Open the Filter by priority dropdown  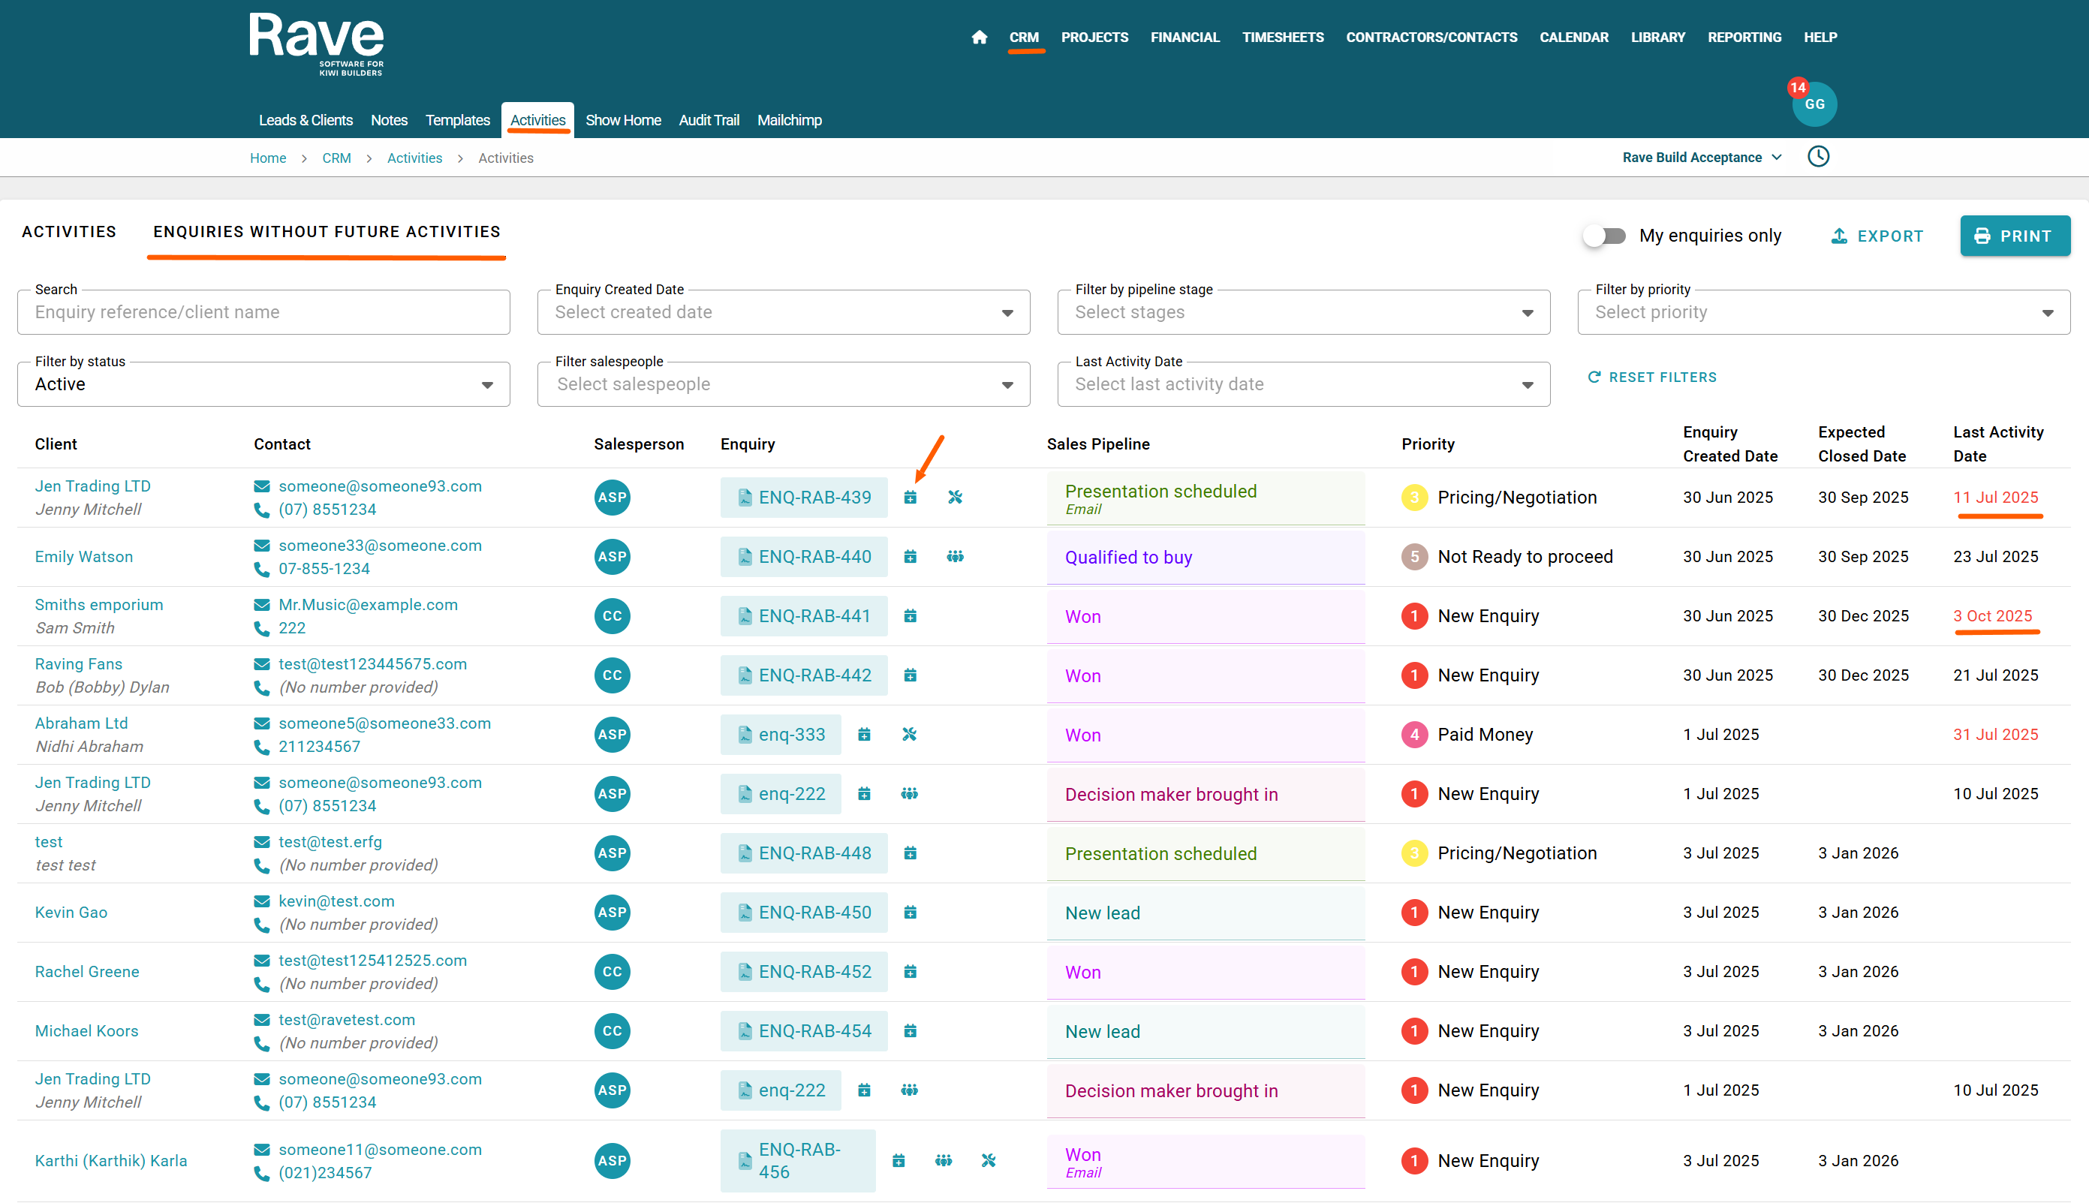[x=1823, y=312]
